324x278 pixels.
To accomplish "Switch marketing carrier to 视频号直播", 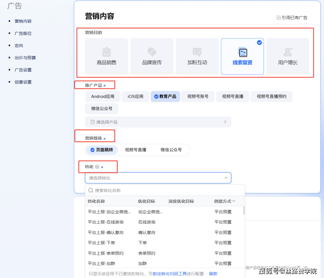I will pyautogui.click(x=136, y=150).
